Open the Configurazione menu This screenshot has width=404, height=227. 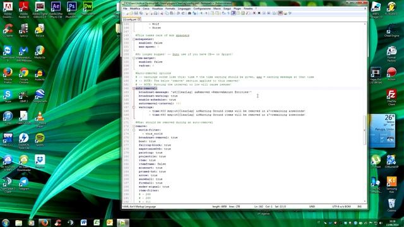(x=202, y=8)
